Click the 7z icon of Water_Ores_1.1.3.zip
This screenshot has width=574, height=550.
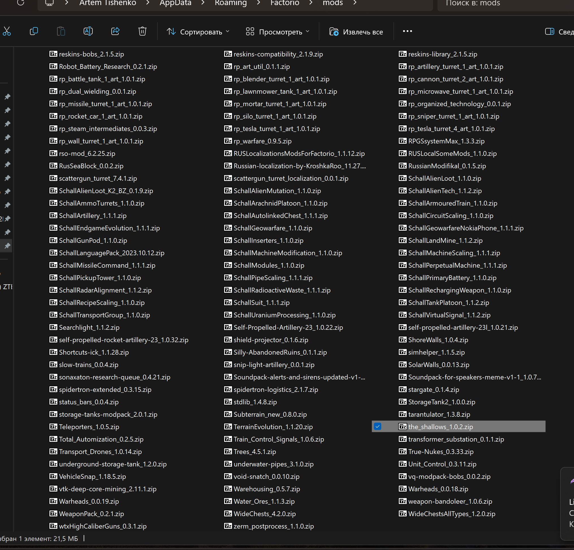coord(228,501)
